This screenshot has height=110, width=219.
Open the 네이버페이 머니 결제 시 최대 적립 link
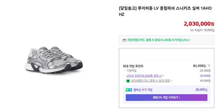pos(150,81)
